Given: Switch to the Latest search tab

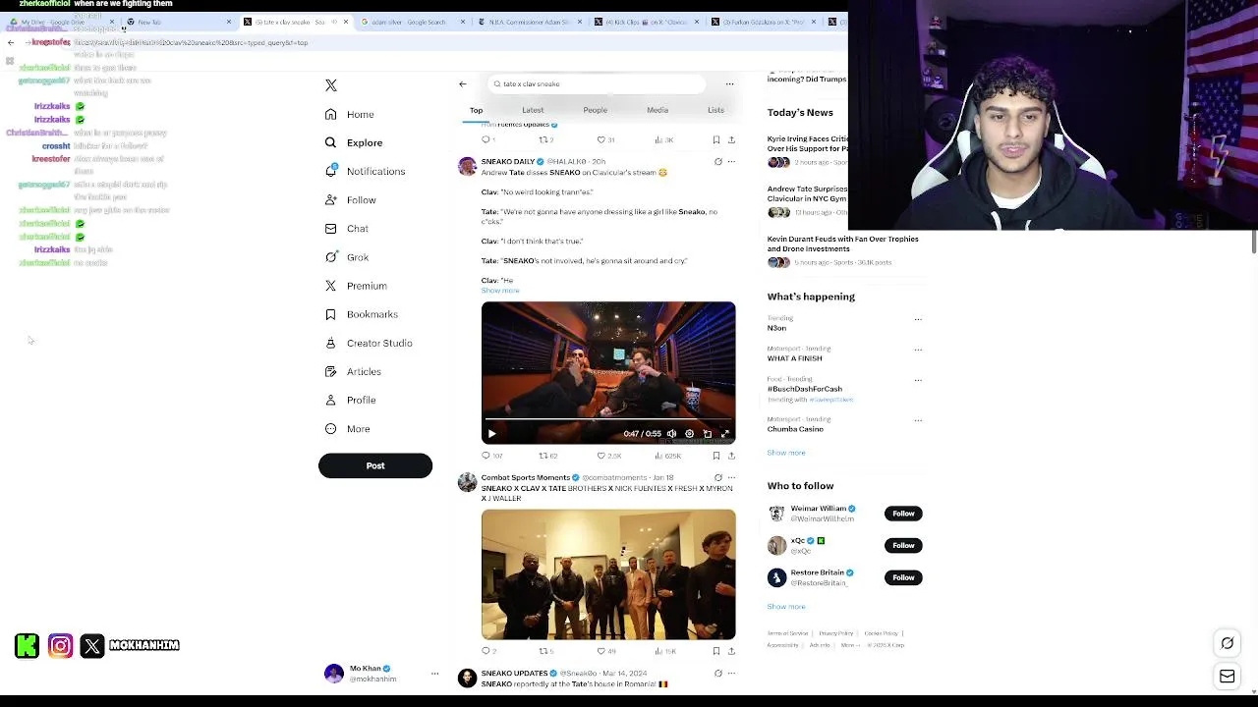Looking at the screenshot, I should coord(533,110).
